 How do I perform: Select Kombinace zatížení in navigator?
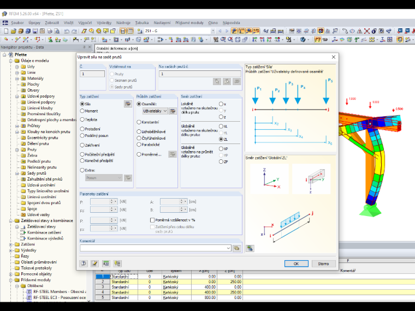pos(44,233)
